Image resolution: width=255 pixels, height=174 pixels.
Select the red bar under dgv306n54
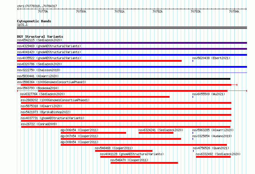pos(93,133)
